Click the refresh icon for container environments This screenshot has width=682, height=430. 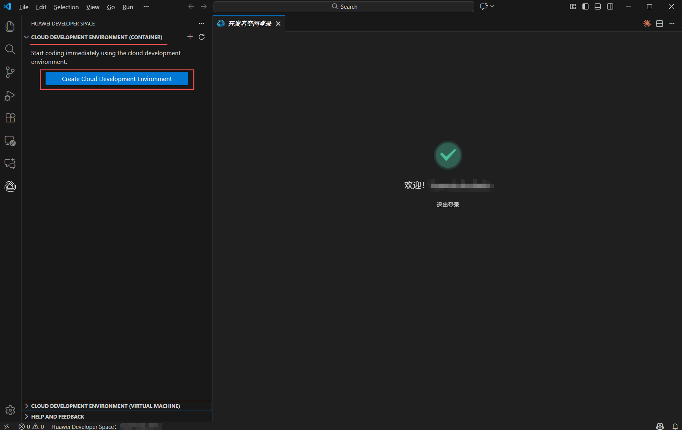(x=202, y=37)
